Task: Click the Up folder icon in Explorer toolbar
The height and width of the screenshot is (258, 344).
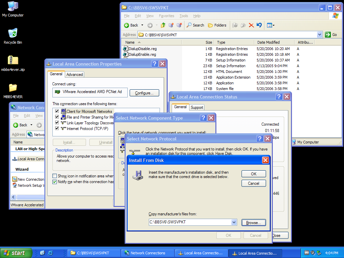Action: click(163, 25)
